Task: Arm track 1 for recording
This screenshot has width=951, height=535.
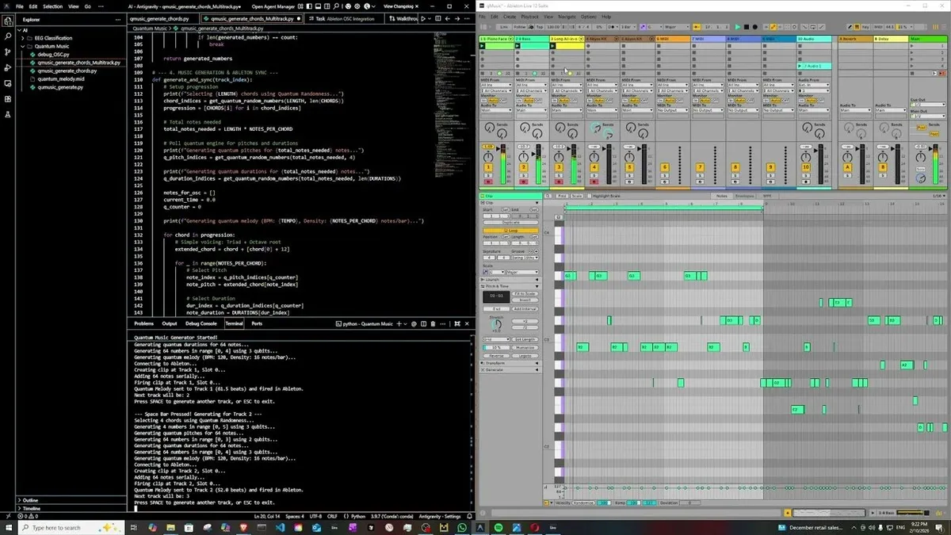Action: tap(488, 182)
